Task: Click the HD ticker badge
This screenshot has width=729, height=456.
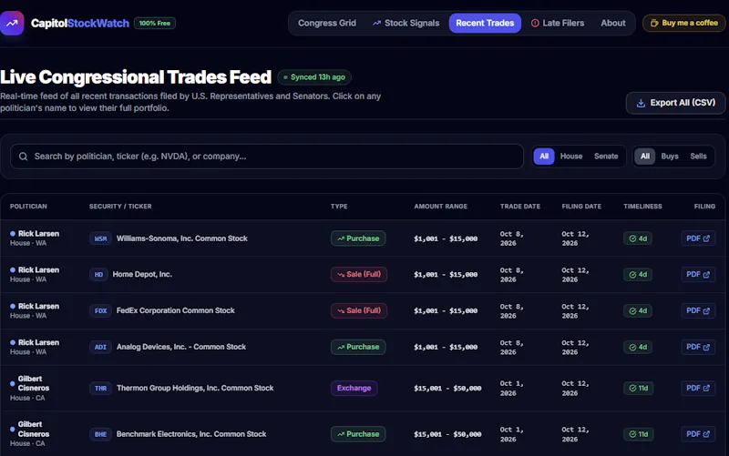Action: [98, 275]
